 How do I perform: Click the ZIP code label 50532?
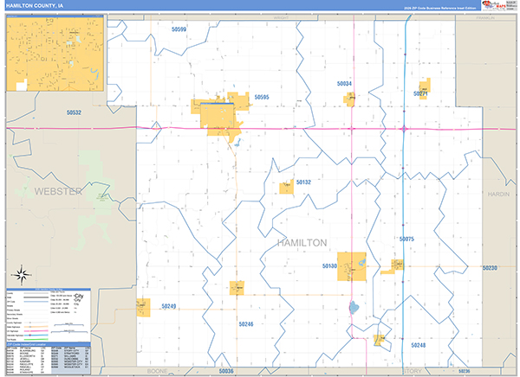(74, 112)
